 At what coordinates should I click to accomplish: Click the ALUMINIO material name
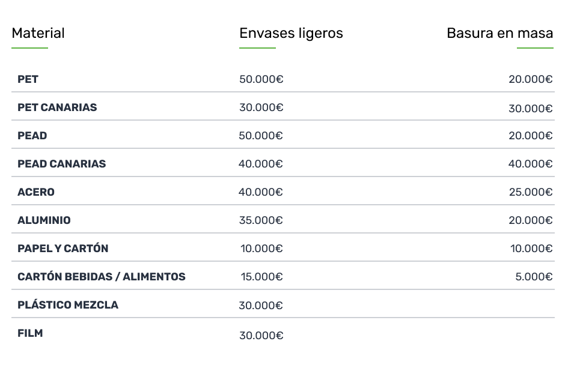tap(44, 220)
